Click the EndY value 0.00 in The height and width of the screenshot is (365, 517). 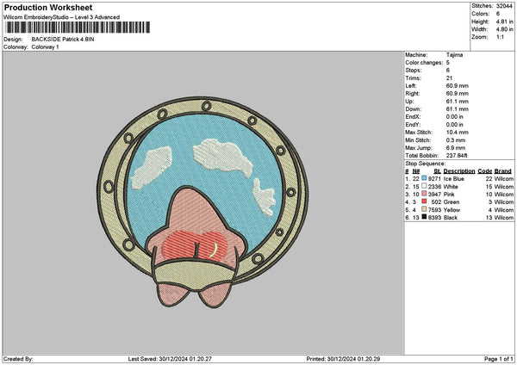[455, 125]
